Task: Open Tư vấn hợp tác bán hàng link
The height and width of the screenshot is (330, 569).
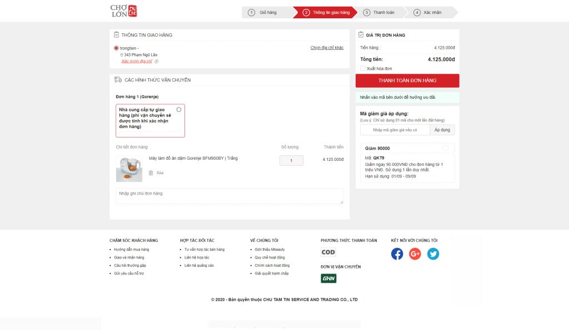Action: pos(204,250)
